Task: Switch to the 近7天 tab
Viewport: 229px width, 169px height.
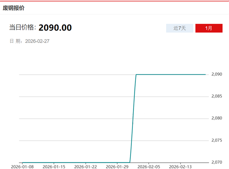Action: (x=180, y=28)
